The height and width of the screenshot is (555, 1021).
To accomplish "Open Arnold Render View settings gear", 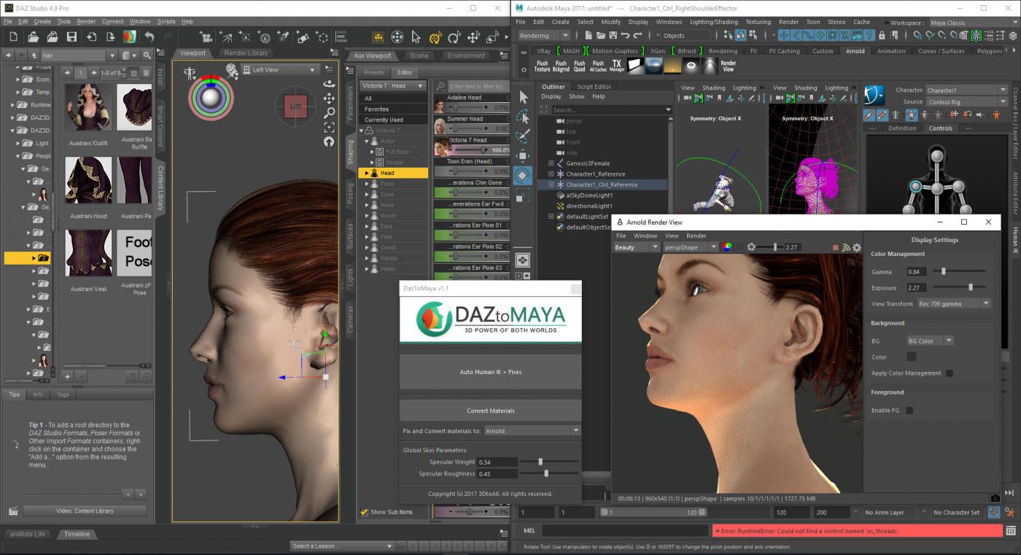I will tap(857, 247).
